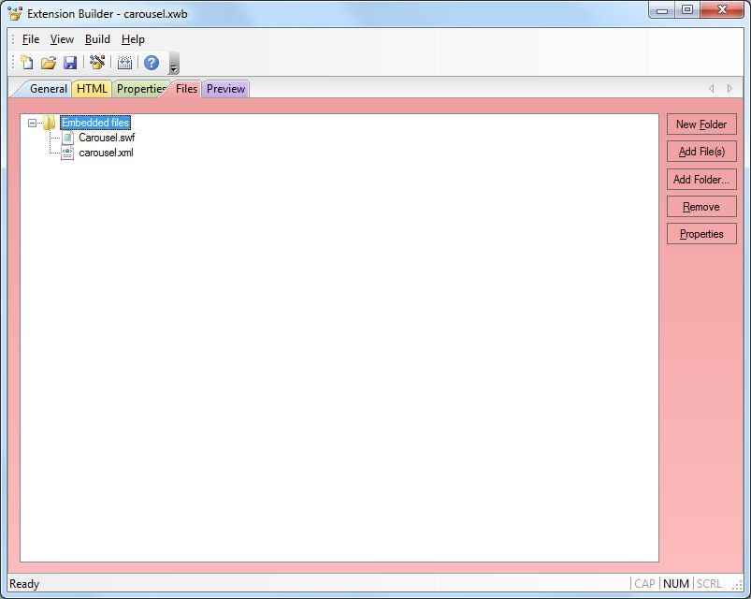Click the New Folder button
The image size is (751, 599).
coord(701,124)
